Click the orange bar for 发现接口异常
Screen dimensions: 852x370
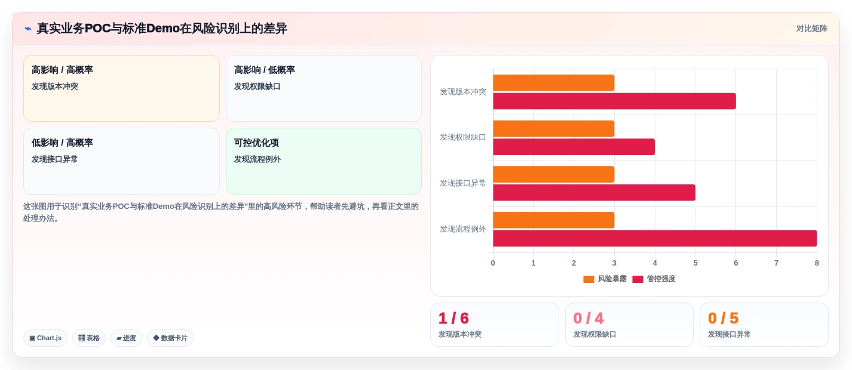click(553, 174)
